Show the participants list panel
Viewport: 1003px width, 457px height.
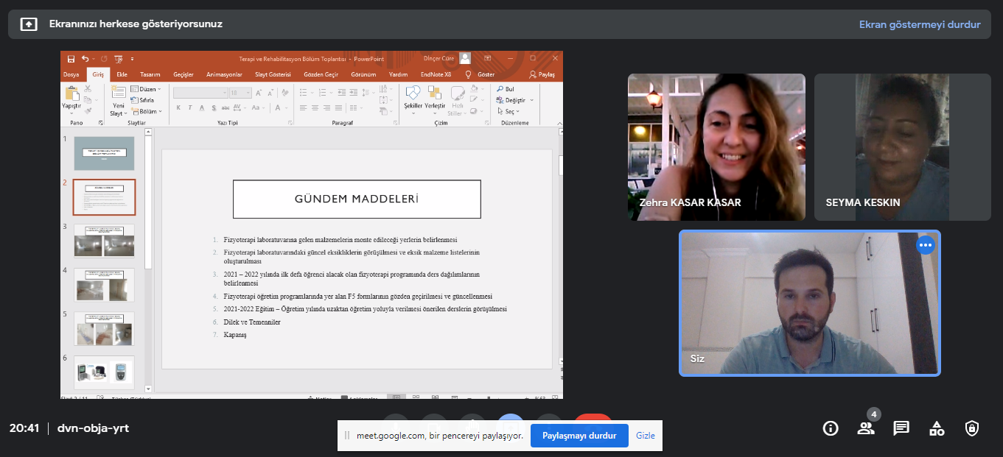pos(866,428)
